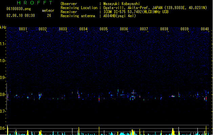This screenshot has width=213, height=135.
Task: Select antenna value A504HB(yagi 4el)
Action: pos(120,16)
